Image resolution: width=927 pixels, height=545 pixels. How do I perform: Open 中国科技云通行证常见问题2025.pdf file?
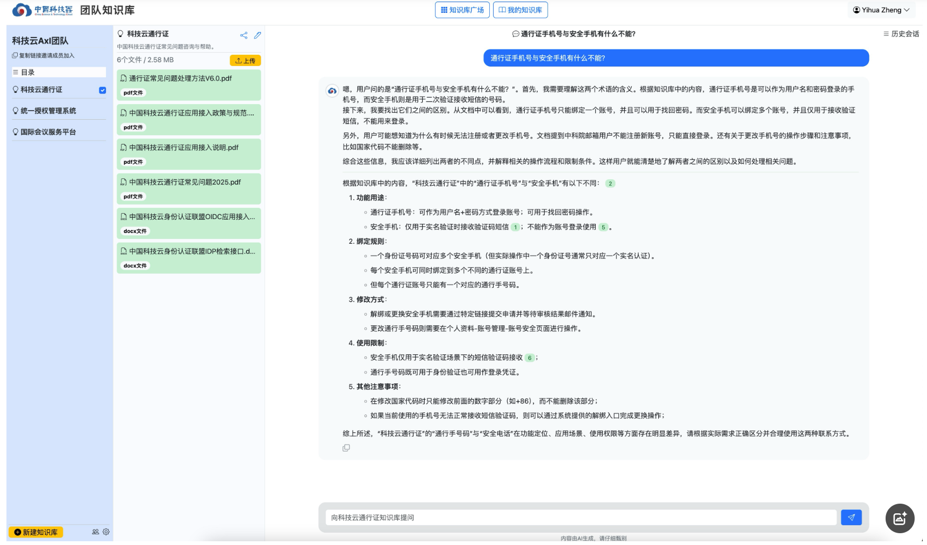point(189,188)
